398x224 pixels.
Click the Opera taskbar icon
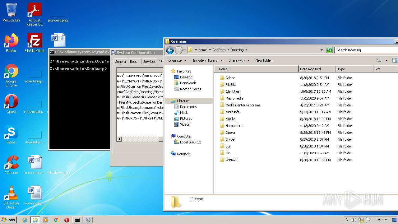coord(67,220)
